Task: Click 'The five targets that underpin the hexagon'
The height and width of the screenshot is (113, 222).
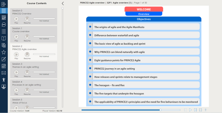Action: tap(144, 93)
